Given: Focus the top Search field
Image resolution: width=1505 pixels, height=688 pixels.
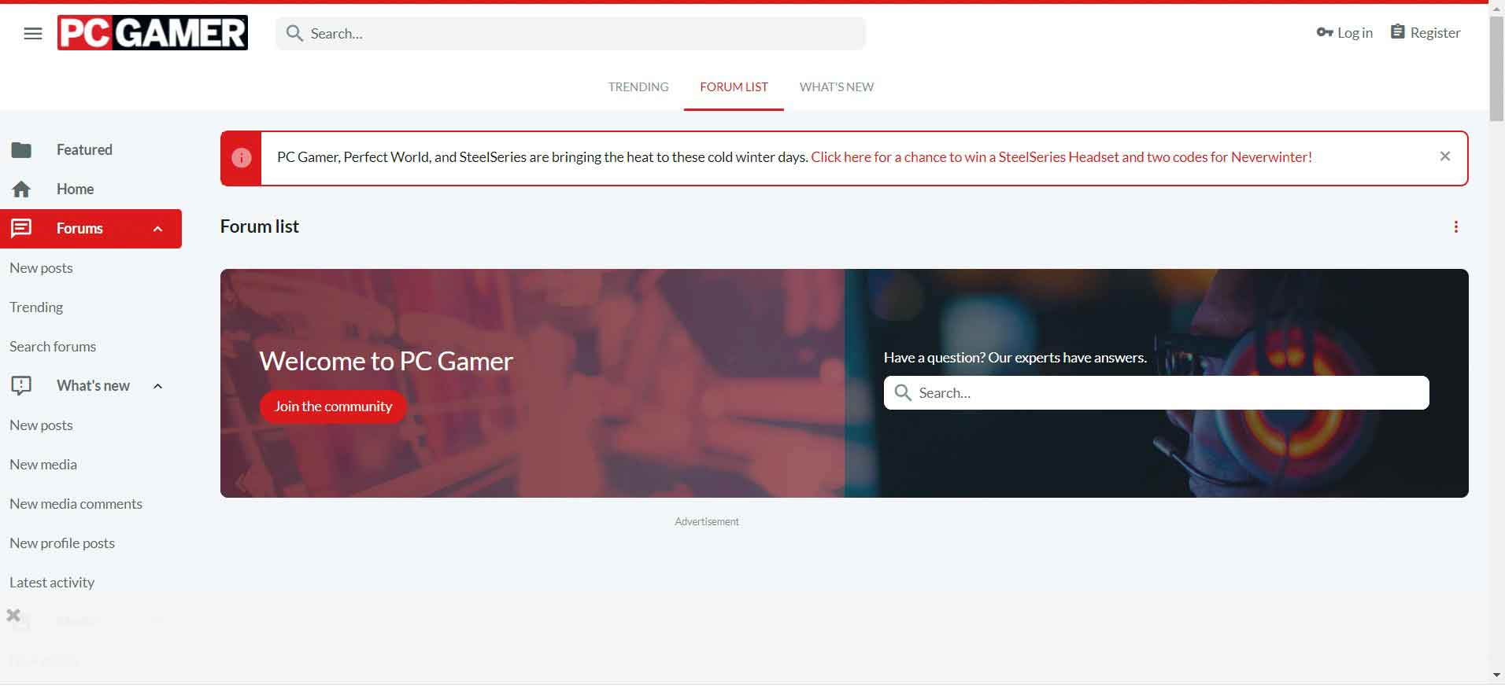Looking at the screenshot, I should (571, 33).
